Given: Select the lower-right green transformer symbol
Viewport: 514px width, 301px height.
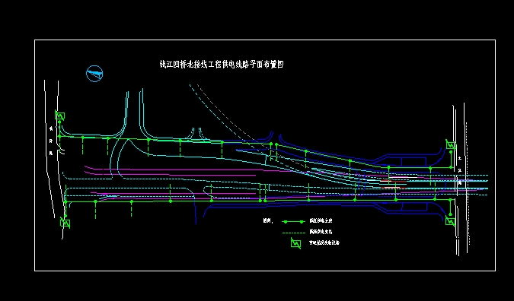Looking at the screenshot, I should 450,221.
